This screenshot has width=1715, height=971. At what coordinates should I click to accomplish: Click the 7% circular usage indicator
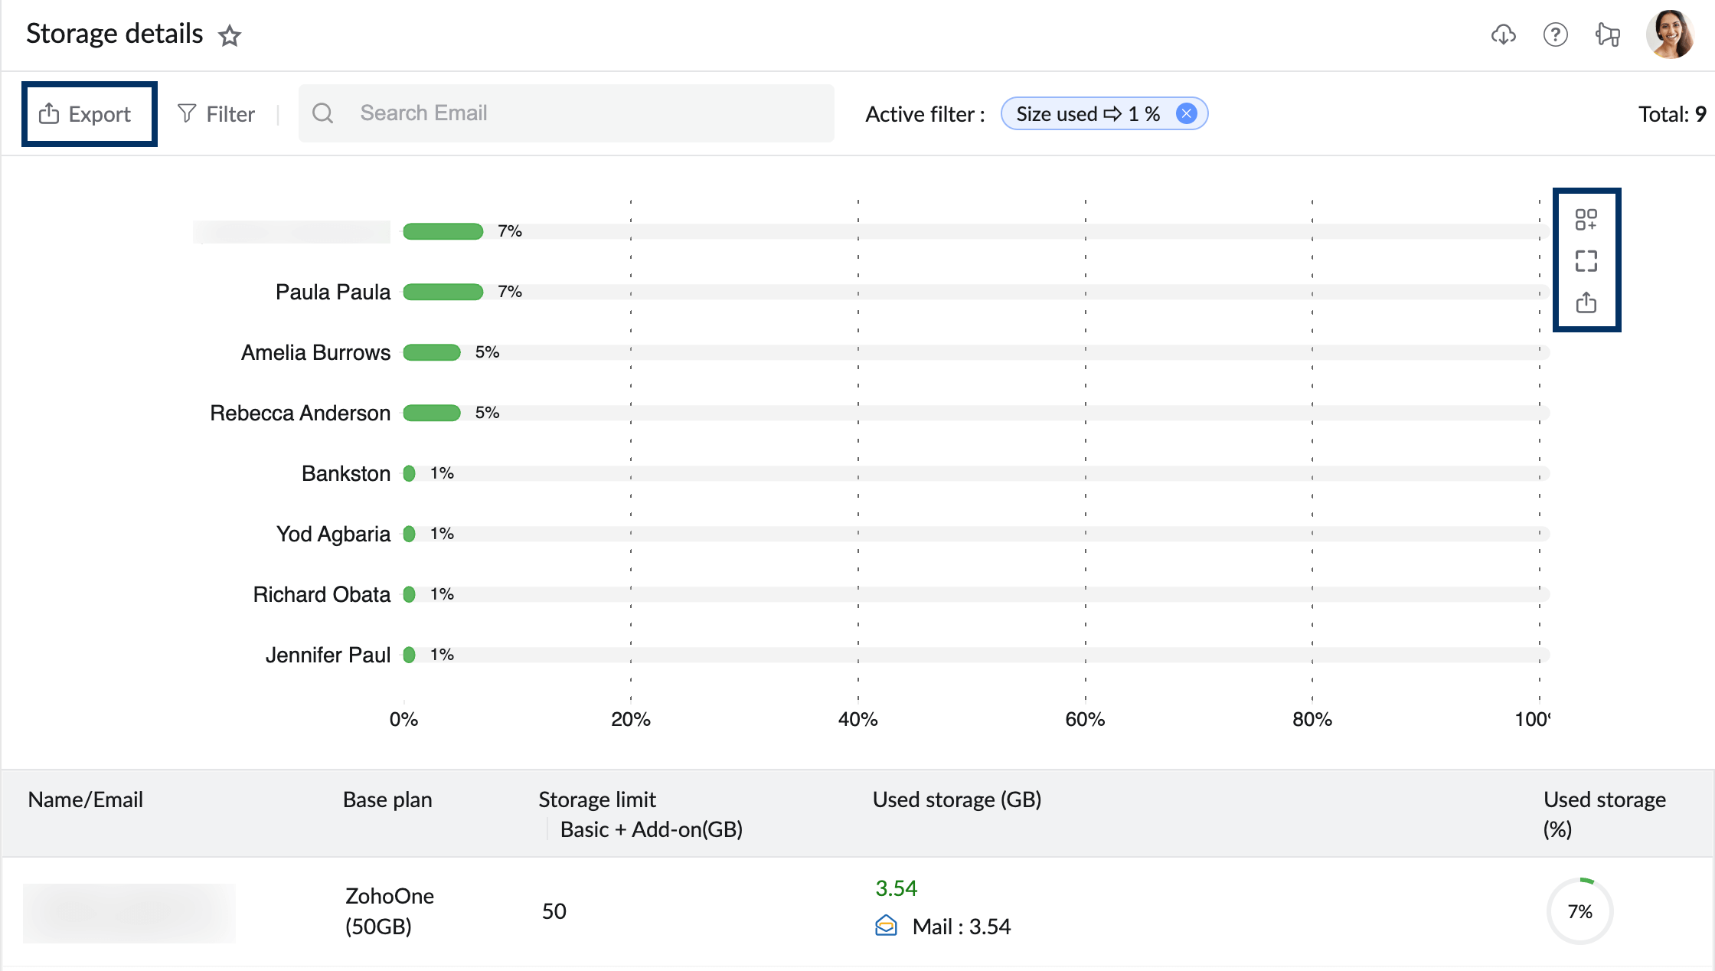[x=1579, y=911]
